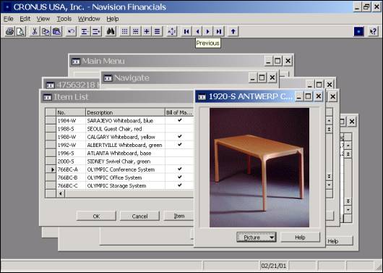Viewport: 383px width, 273px height.
Task: Check Bill of Materials for 1996-S ATLANTA
Action: pos(179,153)
